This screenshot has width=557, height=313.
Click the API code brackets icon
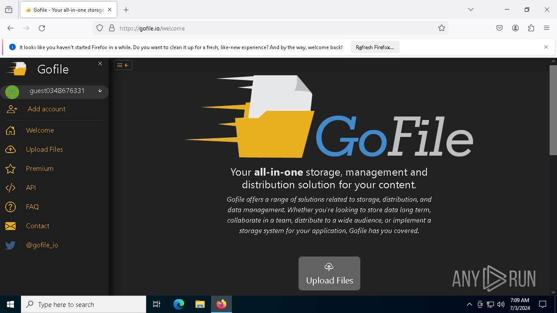coord(10,188)
